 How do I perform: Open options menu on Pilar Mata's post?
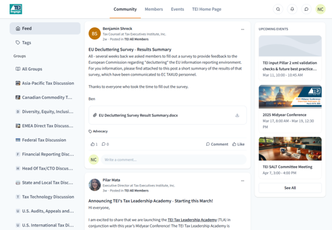point(243,181)
